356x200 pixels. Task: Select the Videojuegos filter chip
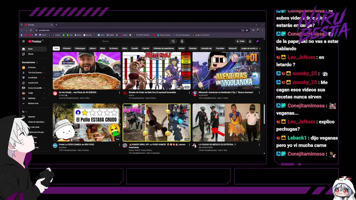tap(80, 48)
